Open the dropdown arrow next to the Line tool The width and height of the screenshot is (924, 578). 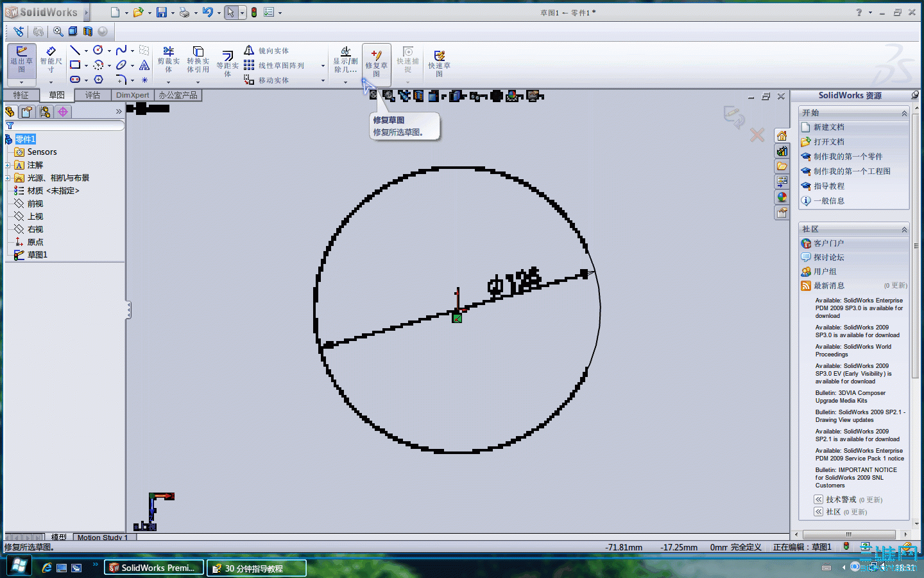(x=86, y=51)
